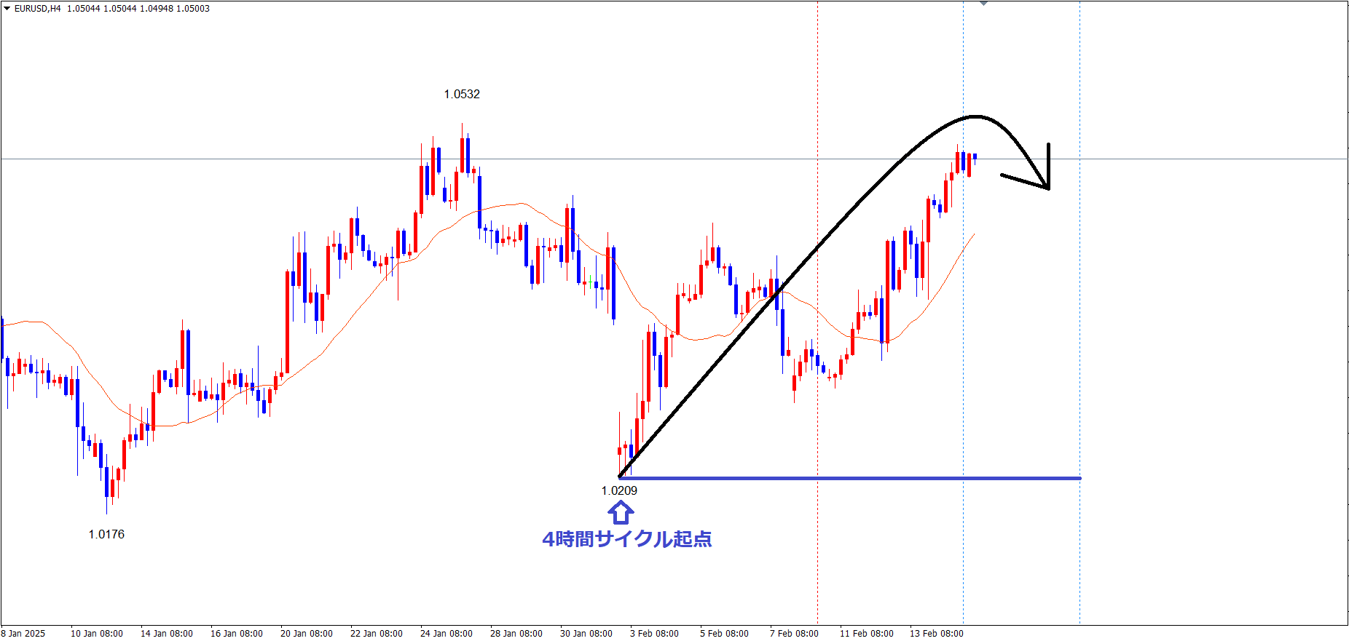Click the OHLC price values in chart header
The width and height of the screenshot is (1349, 641).
pyautogui.click(x=138, y=9)
